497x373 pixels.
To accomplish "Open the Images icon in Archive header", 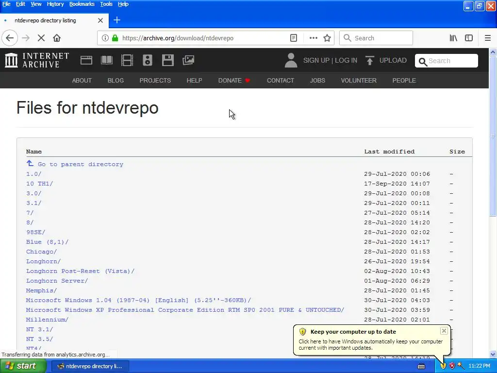I will pyautogui.click(x=188, y=60).
